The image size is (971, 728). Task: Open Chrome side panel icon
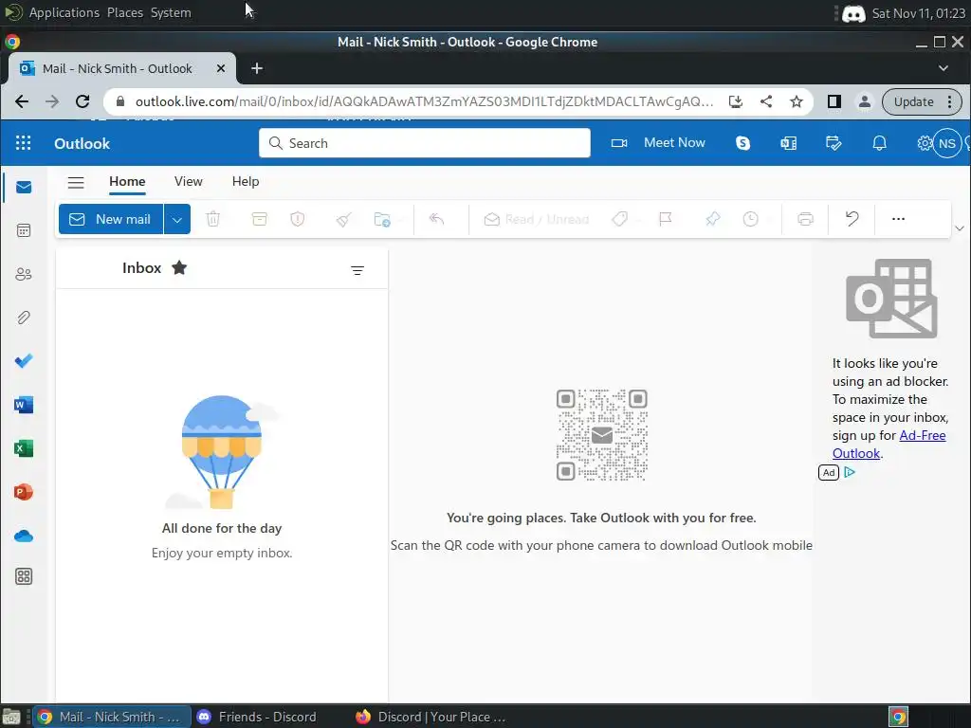pyautogui.click(x=834, y=101)
